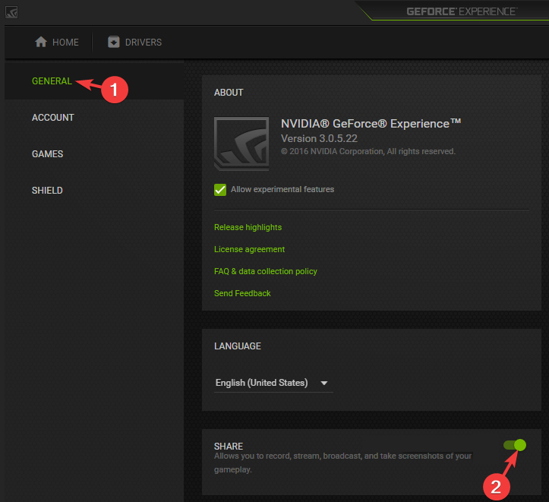Open the License agreement link
Viewport: 549px width, 502px height.
(x=249, y=249)
